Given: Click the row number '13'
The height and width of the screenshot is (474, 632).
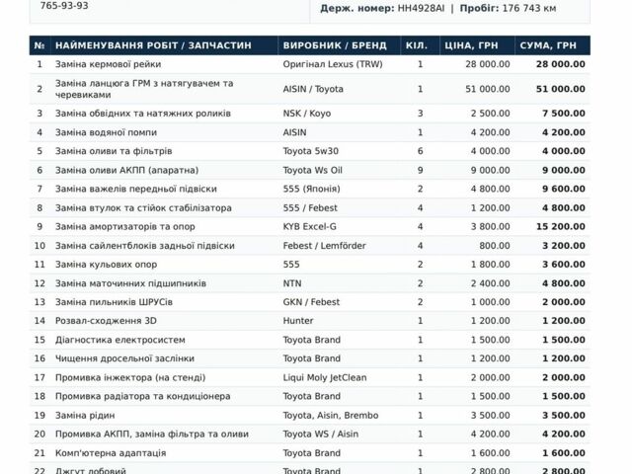Looking at the screenshot, I should [39, 302].
